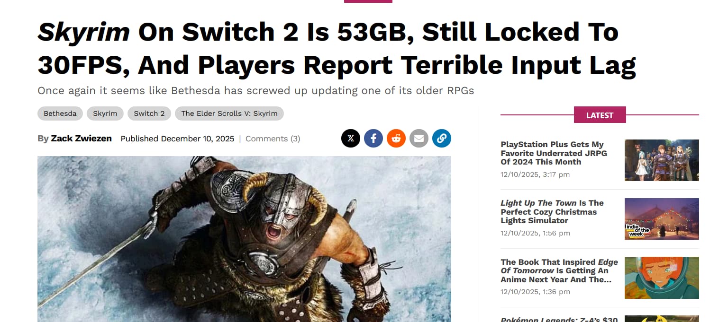Open the Switch 2 tag
This screenshot has height=322, width=728.
click(149, 113)
